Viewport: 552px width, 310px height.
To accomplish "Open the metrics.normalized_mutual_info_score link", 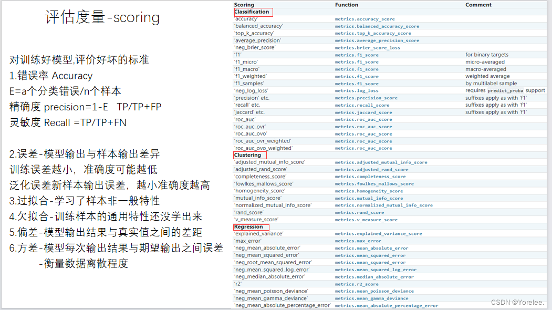I will point(384,205).
